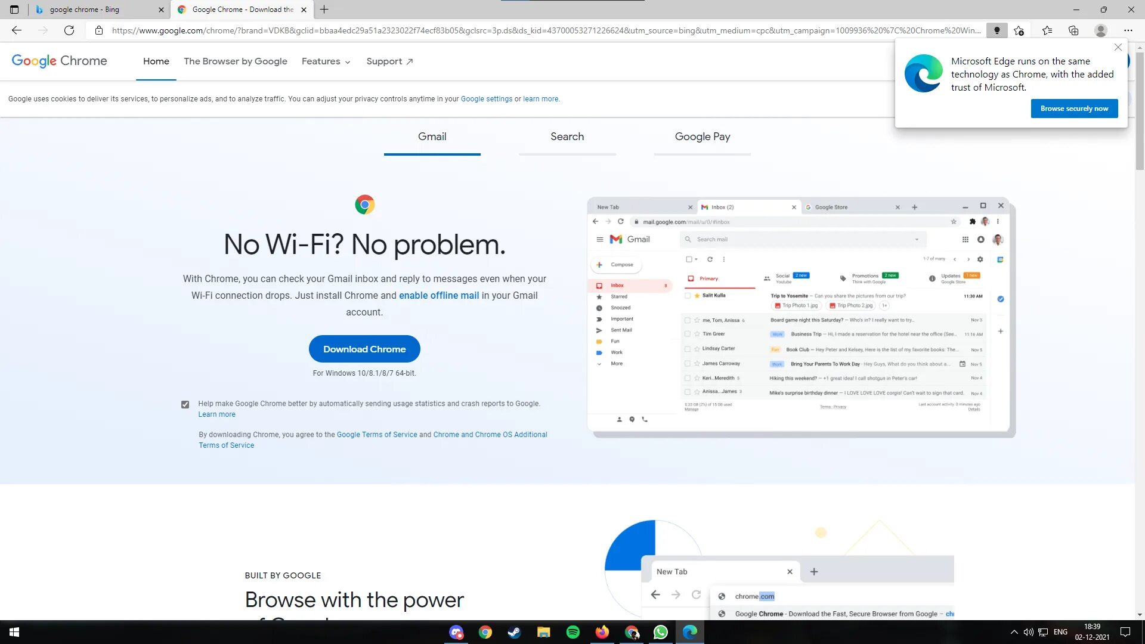The height and width of the screenshot is (644, 1145).
Task: Click the Favorites list icon in toolbar
Action: [x=1047, y=30]
